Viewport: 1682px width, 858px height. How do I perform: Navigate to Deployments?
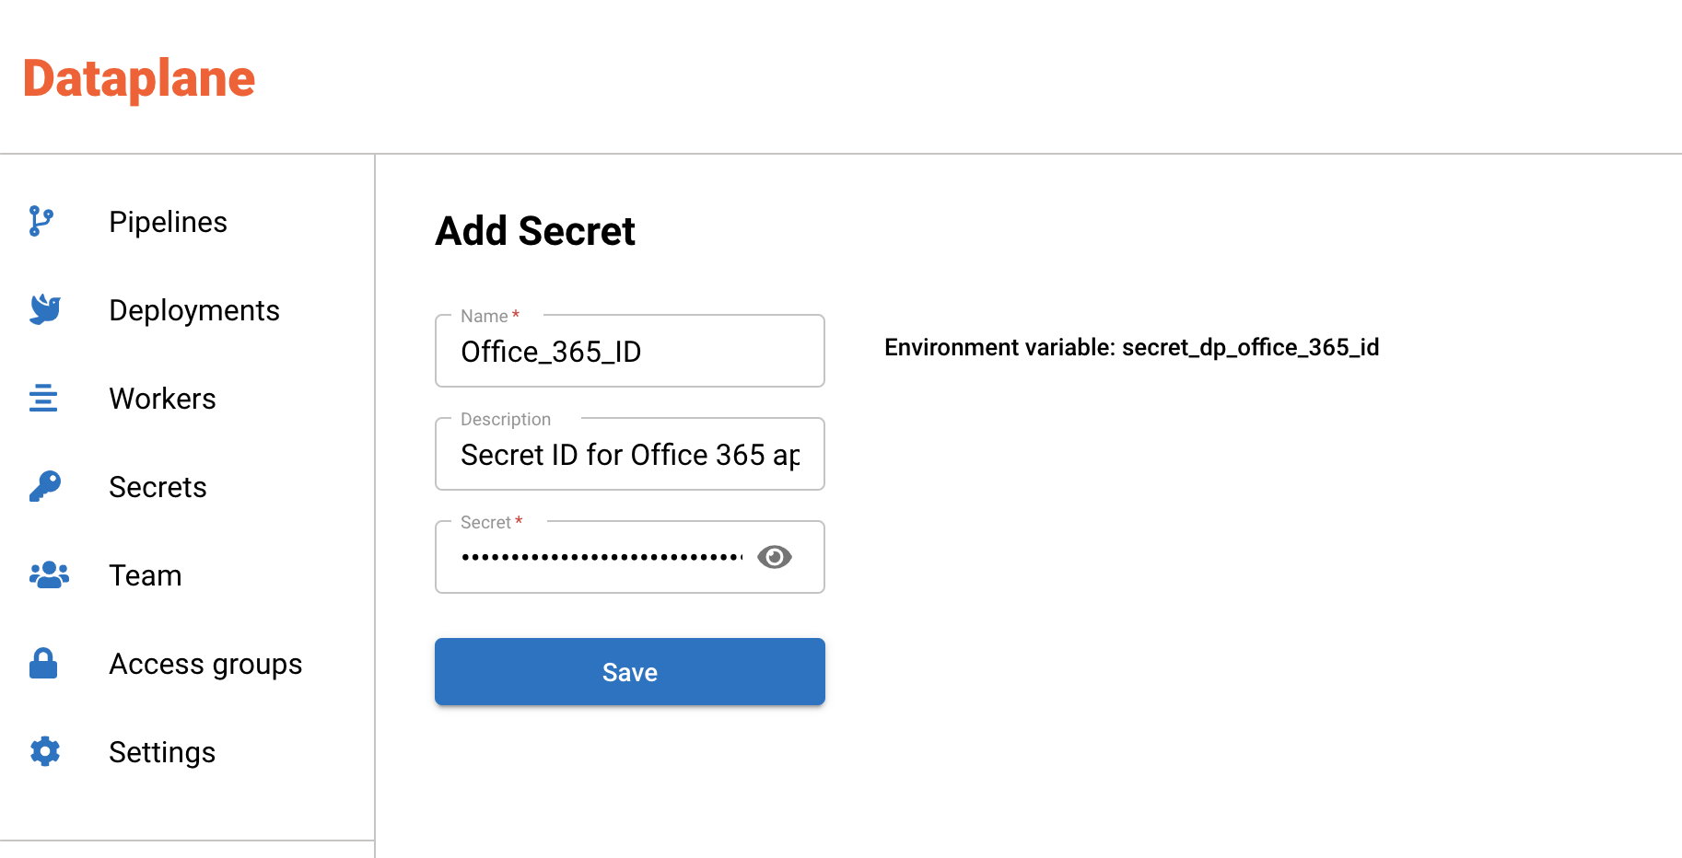point(194,309)
